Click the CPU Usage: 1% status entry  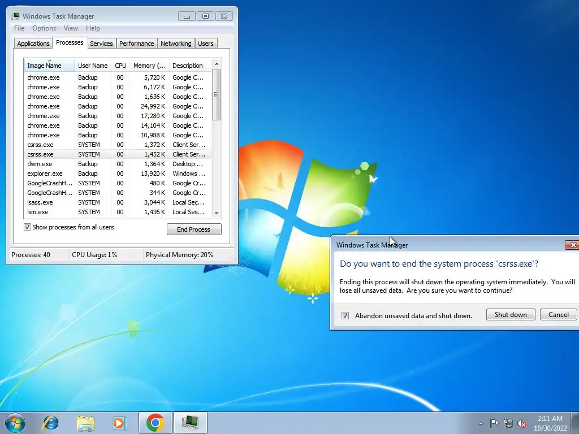(x=94, y=255)
